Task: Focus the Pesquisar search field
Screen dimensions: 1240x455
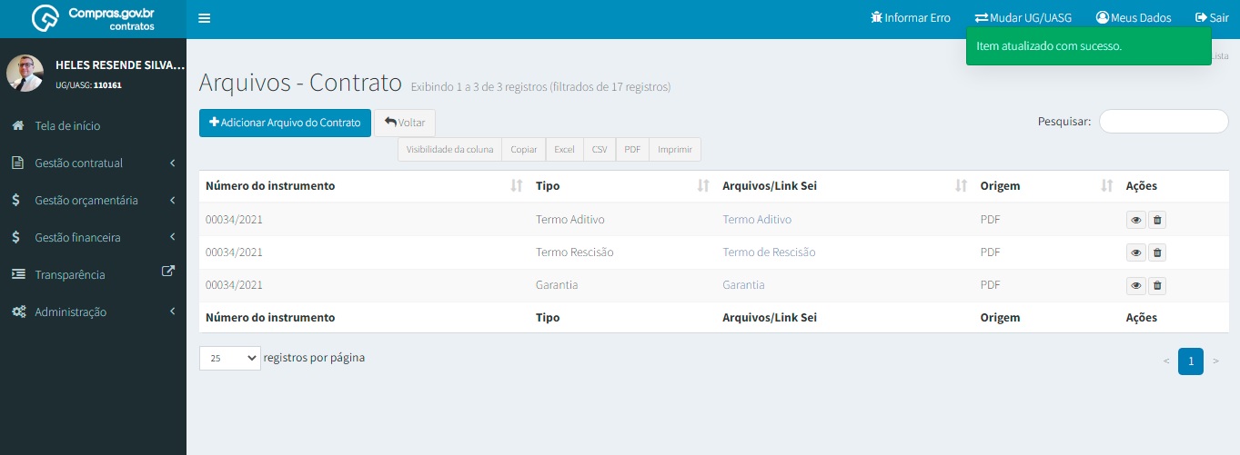Action: (x=1164, y=121)
